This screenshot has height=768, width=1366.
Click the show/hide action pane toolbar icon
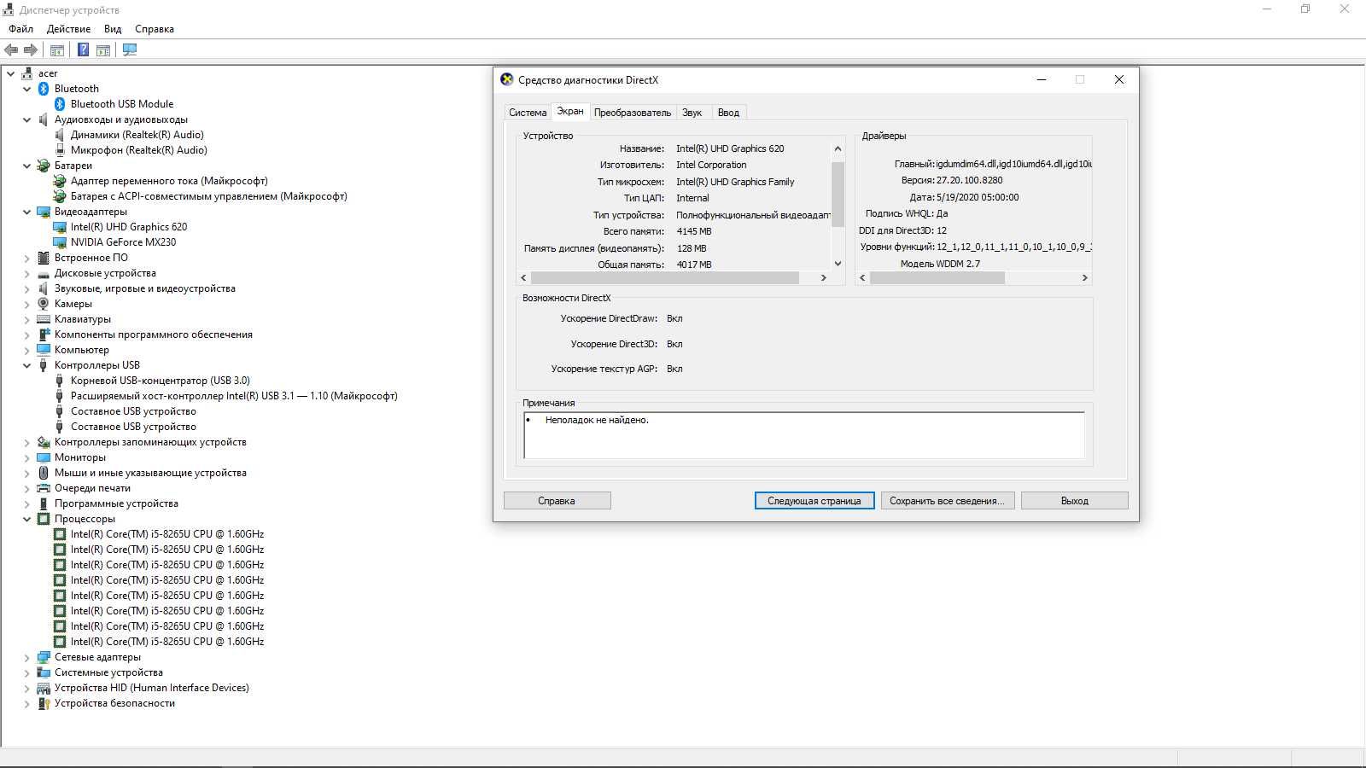click(x=103, y=50)
